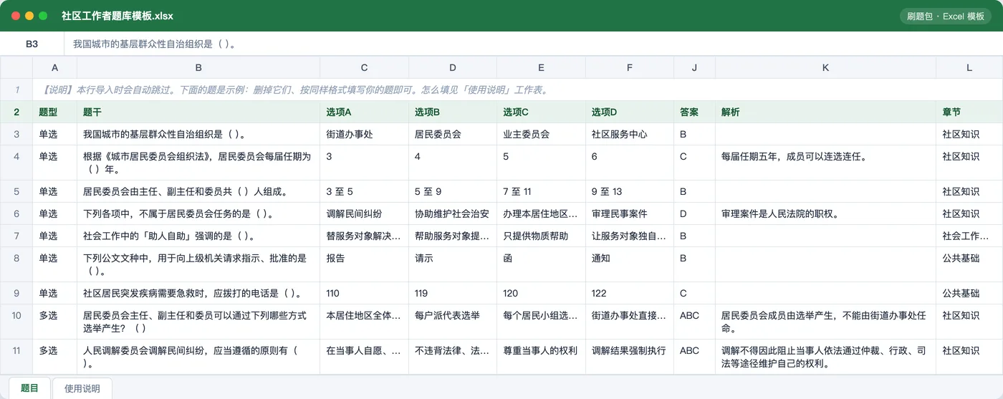Click cell 通知 in row 8
The image size is (1003, 399).
[x=630, y=264]
